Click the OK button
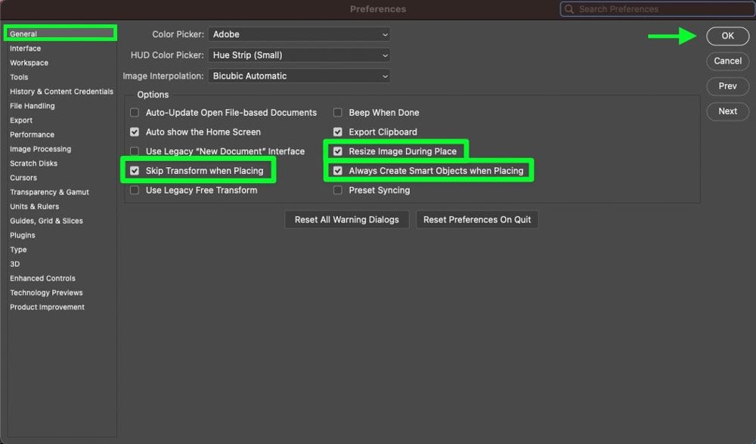Screen dimensions: 756x444 (x=727, y=36)
